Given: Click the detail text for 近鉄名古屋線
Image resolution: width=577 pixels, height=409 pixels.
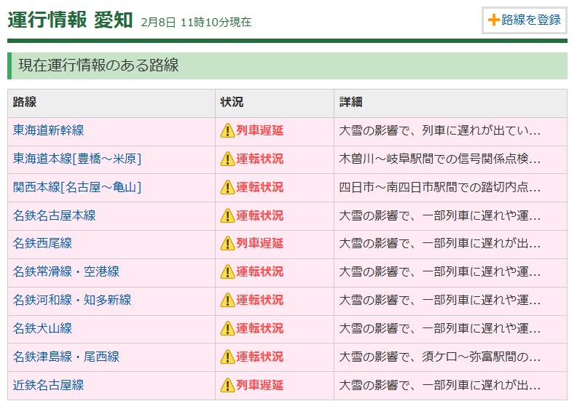Looking at the screenshot, I should point(440,385).
